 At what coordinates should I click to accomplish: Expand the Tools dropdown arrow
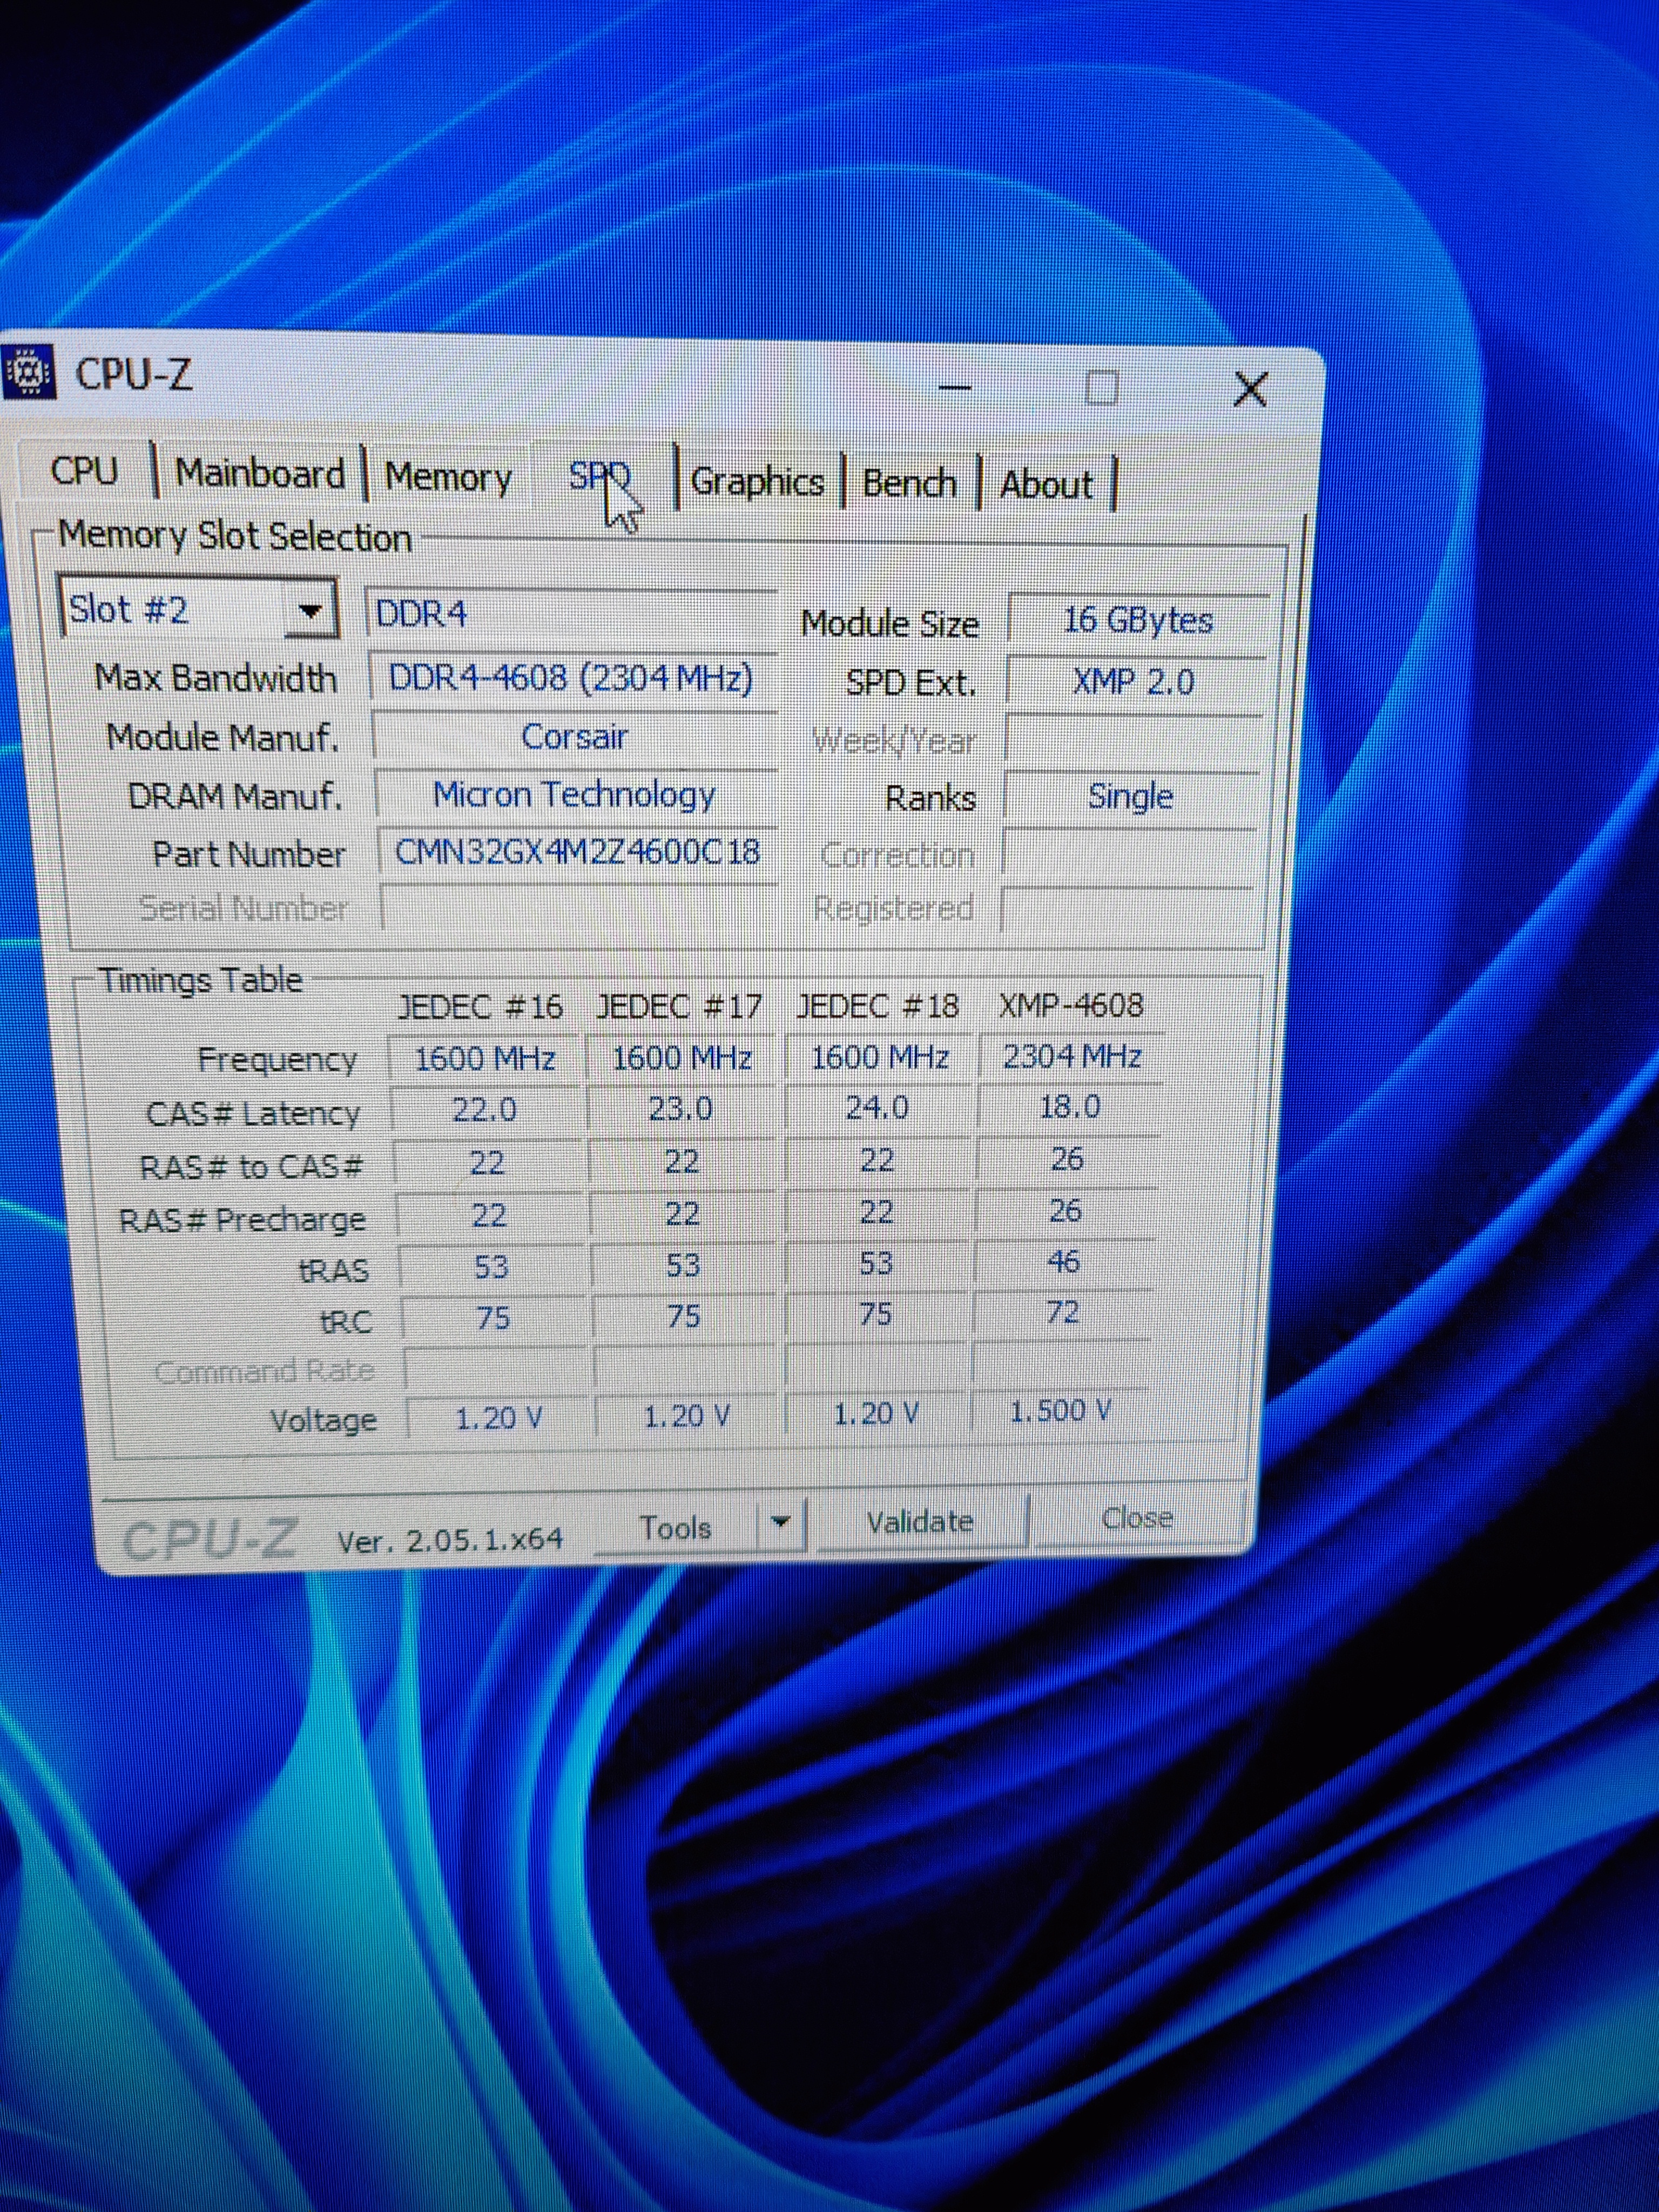tap(781, 1522)
